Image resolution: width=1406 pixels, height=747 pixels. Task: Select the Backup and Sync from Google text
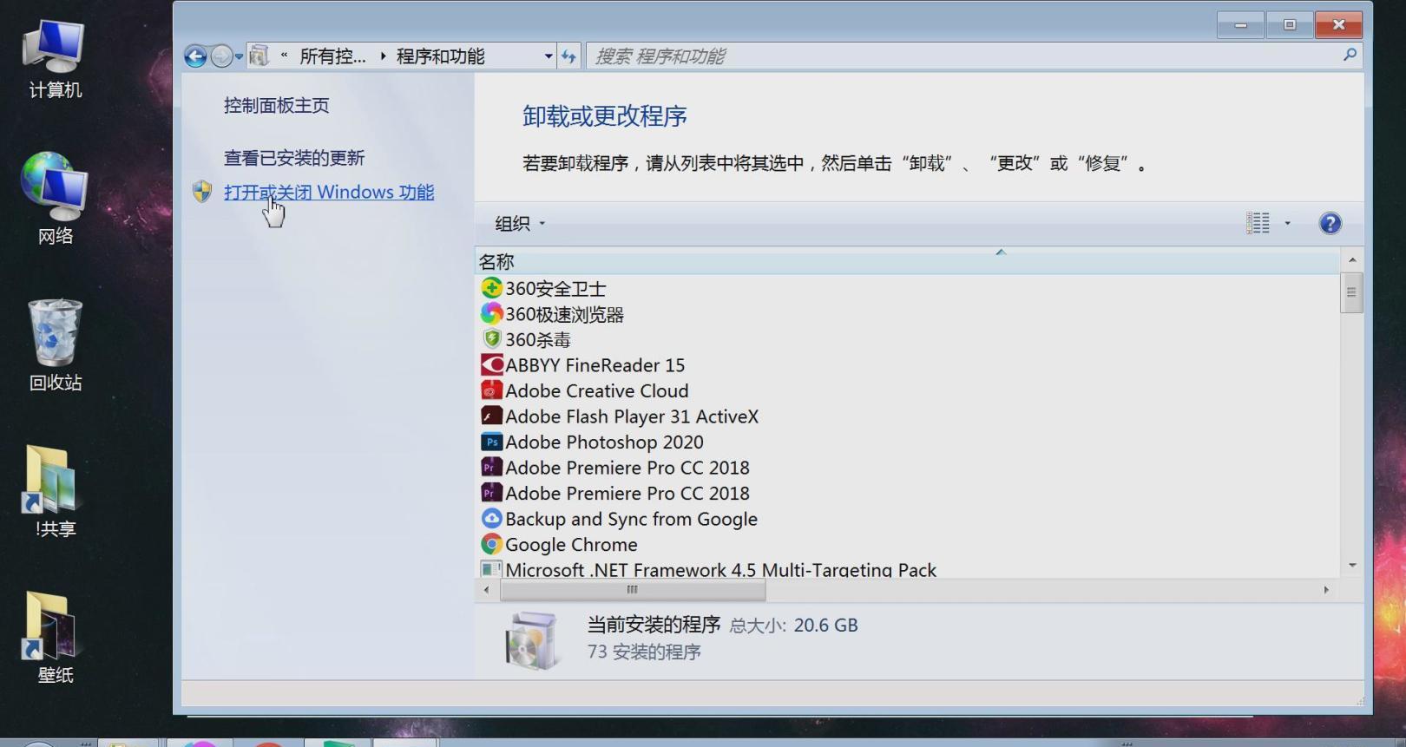point(631,519)
